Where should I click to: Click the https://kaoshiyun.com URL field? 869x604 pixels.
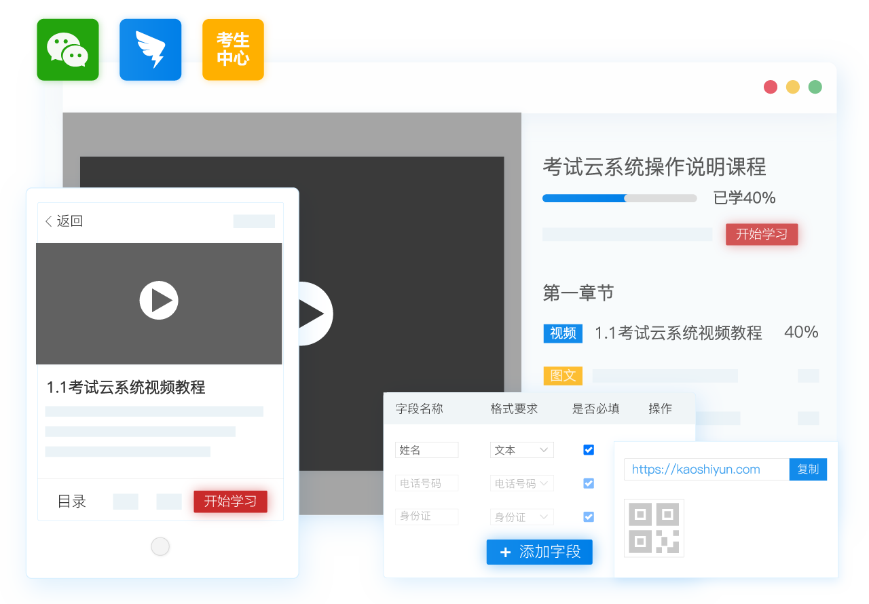(x=707, y=469)
